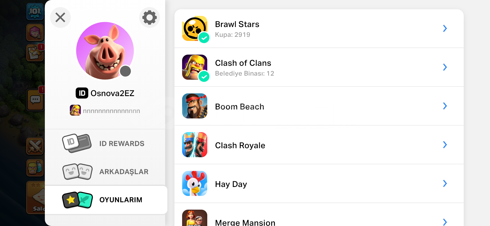The image size is (490, 226).
Task: Open the Brawl Stars game icon
Action: (x=194, y=28)
